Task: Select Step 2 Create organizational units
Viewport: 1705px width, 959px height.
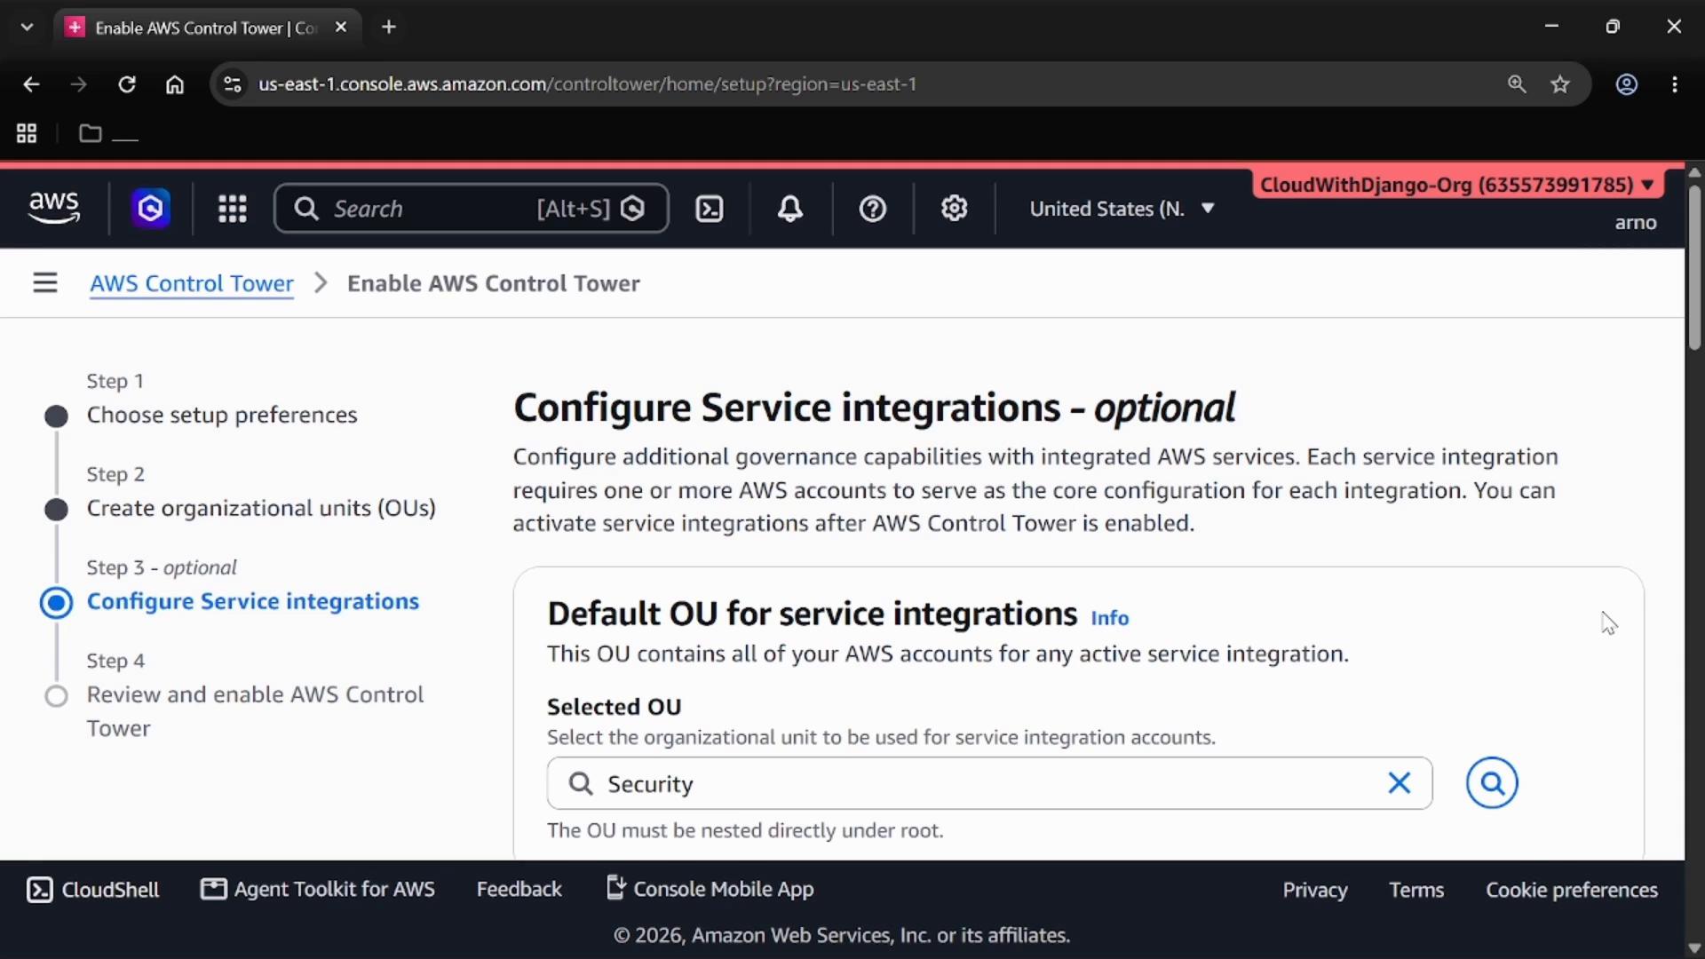Action: click(261, 509)
